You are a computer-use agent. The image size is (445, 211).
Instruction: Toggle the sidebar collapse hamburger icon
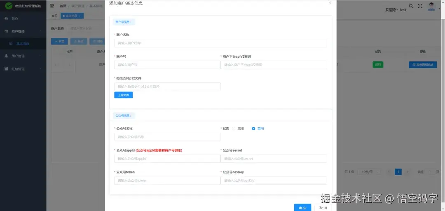pyautogui.click(x=52, y=6)
